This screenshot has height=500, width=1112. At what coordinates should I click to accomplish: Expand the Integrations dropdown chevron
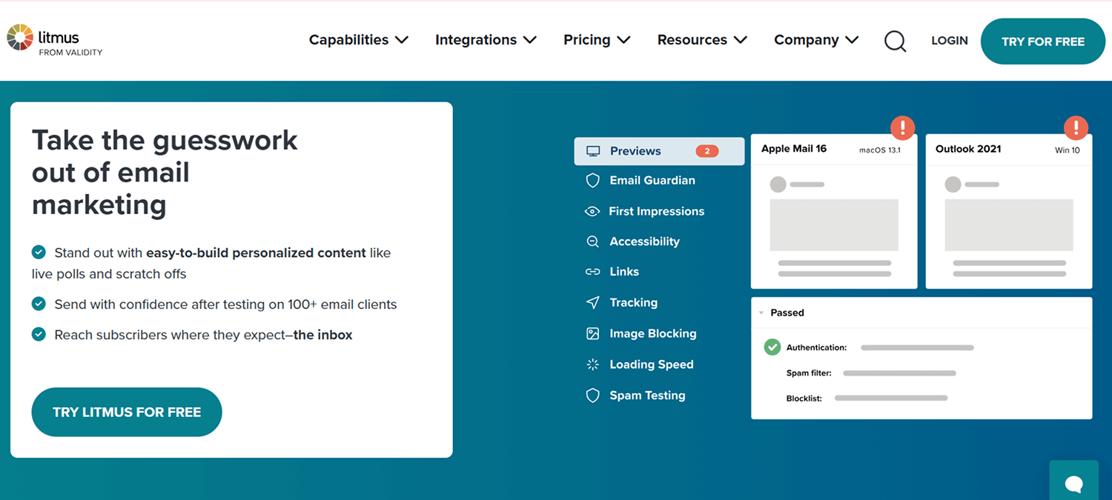pyautogui.click(x=529, y=40)
